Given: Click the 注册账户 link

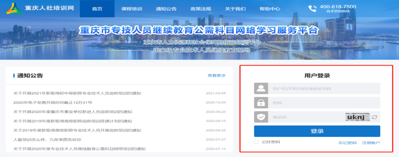Looking at the screenshot, I should pyautogui.click(x=371, y=143).
